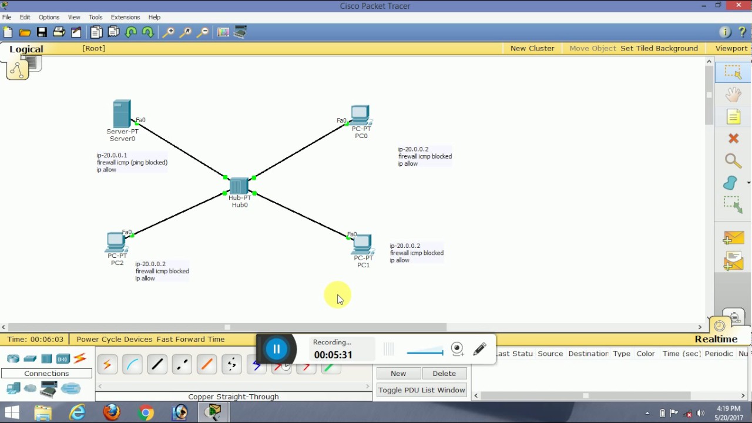Zoom in with the plus magnifier

(168, 32)
